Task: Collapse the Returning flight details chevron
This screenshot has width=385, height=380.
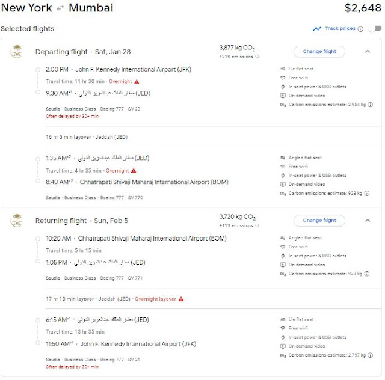Action: tap(368, 220)
